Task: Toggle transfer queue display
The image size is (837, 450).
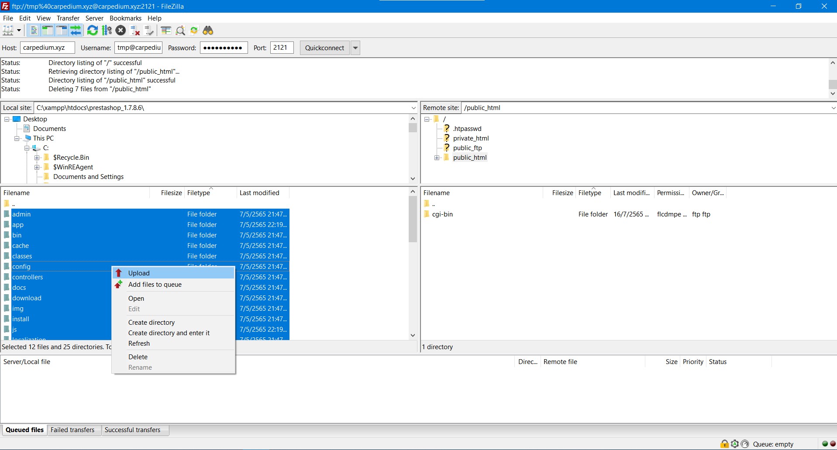Action: 76,31
